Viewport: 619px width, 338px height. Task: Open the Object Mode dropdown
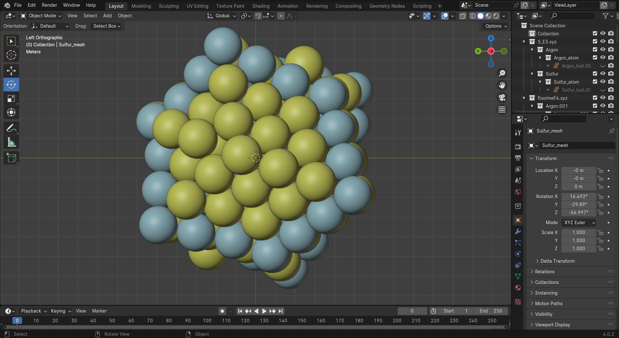click(x=41, y=16)
